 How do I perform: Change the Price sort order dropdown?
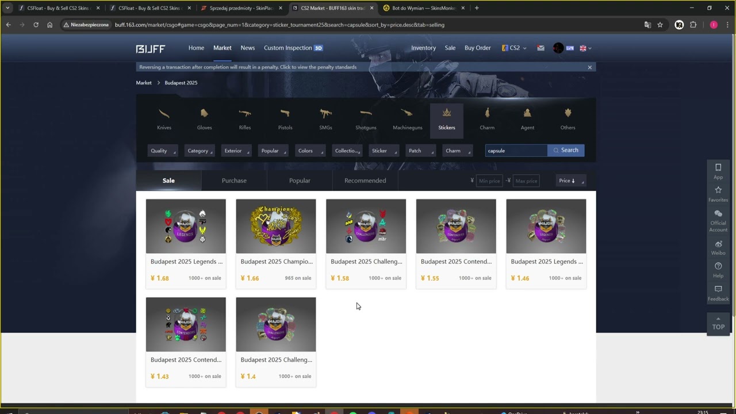(570, 181)
